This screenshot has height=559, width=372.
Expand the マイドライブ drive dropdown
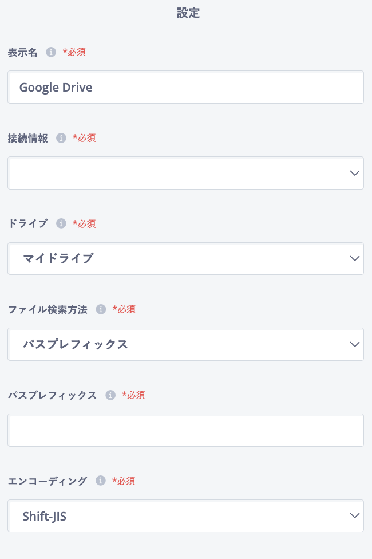(x=185, y=259)
